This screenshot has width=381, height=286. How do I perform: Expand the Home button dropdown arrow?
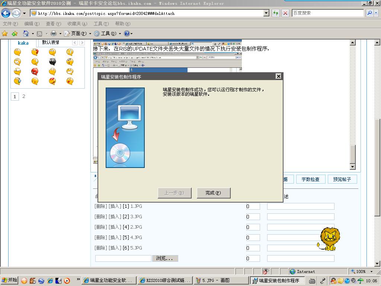(x=33, y=34)
